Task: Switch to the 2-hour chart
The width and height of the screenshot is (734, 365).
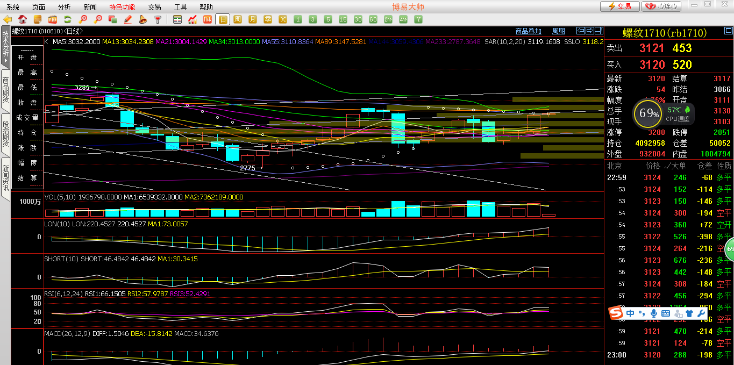Action: [x=388, y=19]
